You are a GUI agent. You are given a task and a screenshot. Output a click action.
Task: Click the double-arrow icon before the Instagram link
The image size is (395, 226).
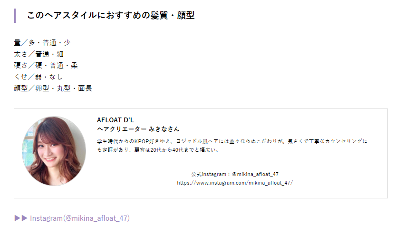(x=21, y=218)
